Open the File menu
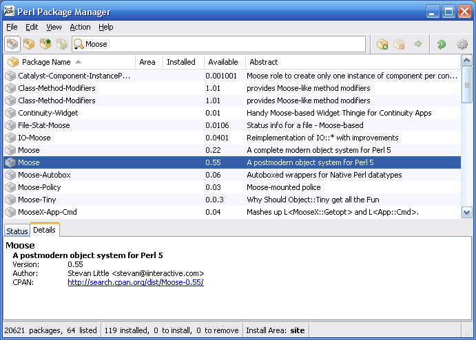Screen dimensions: 476x340 (12, 27)
